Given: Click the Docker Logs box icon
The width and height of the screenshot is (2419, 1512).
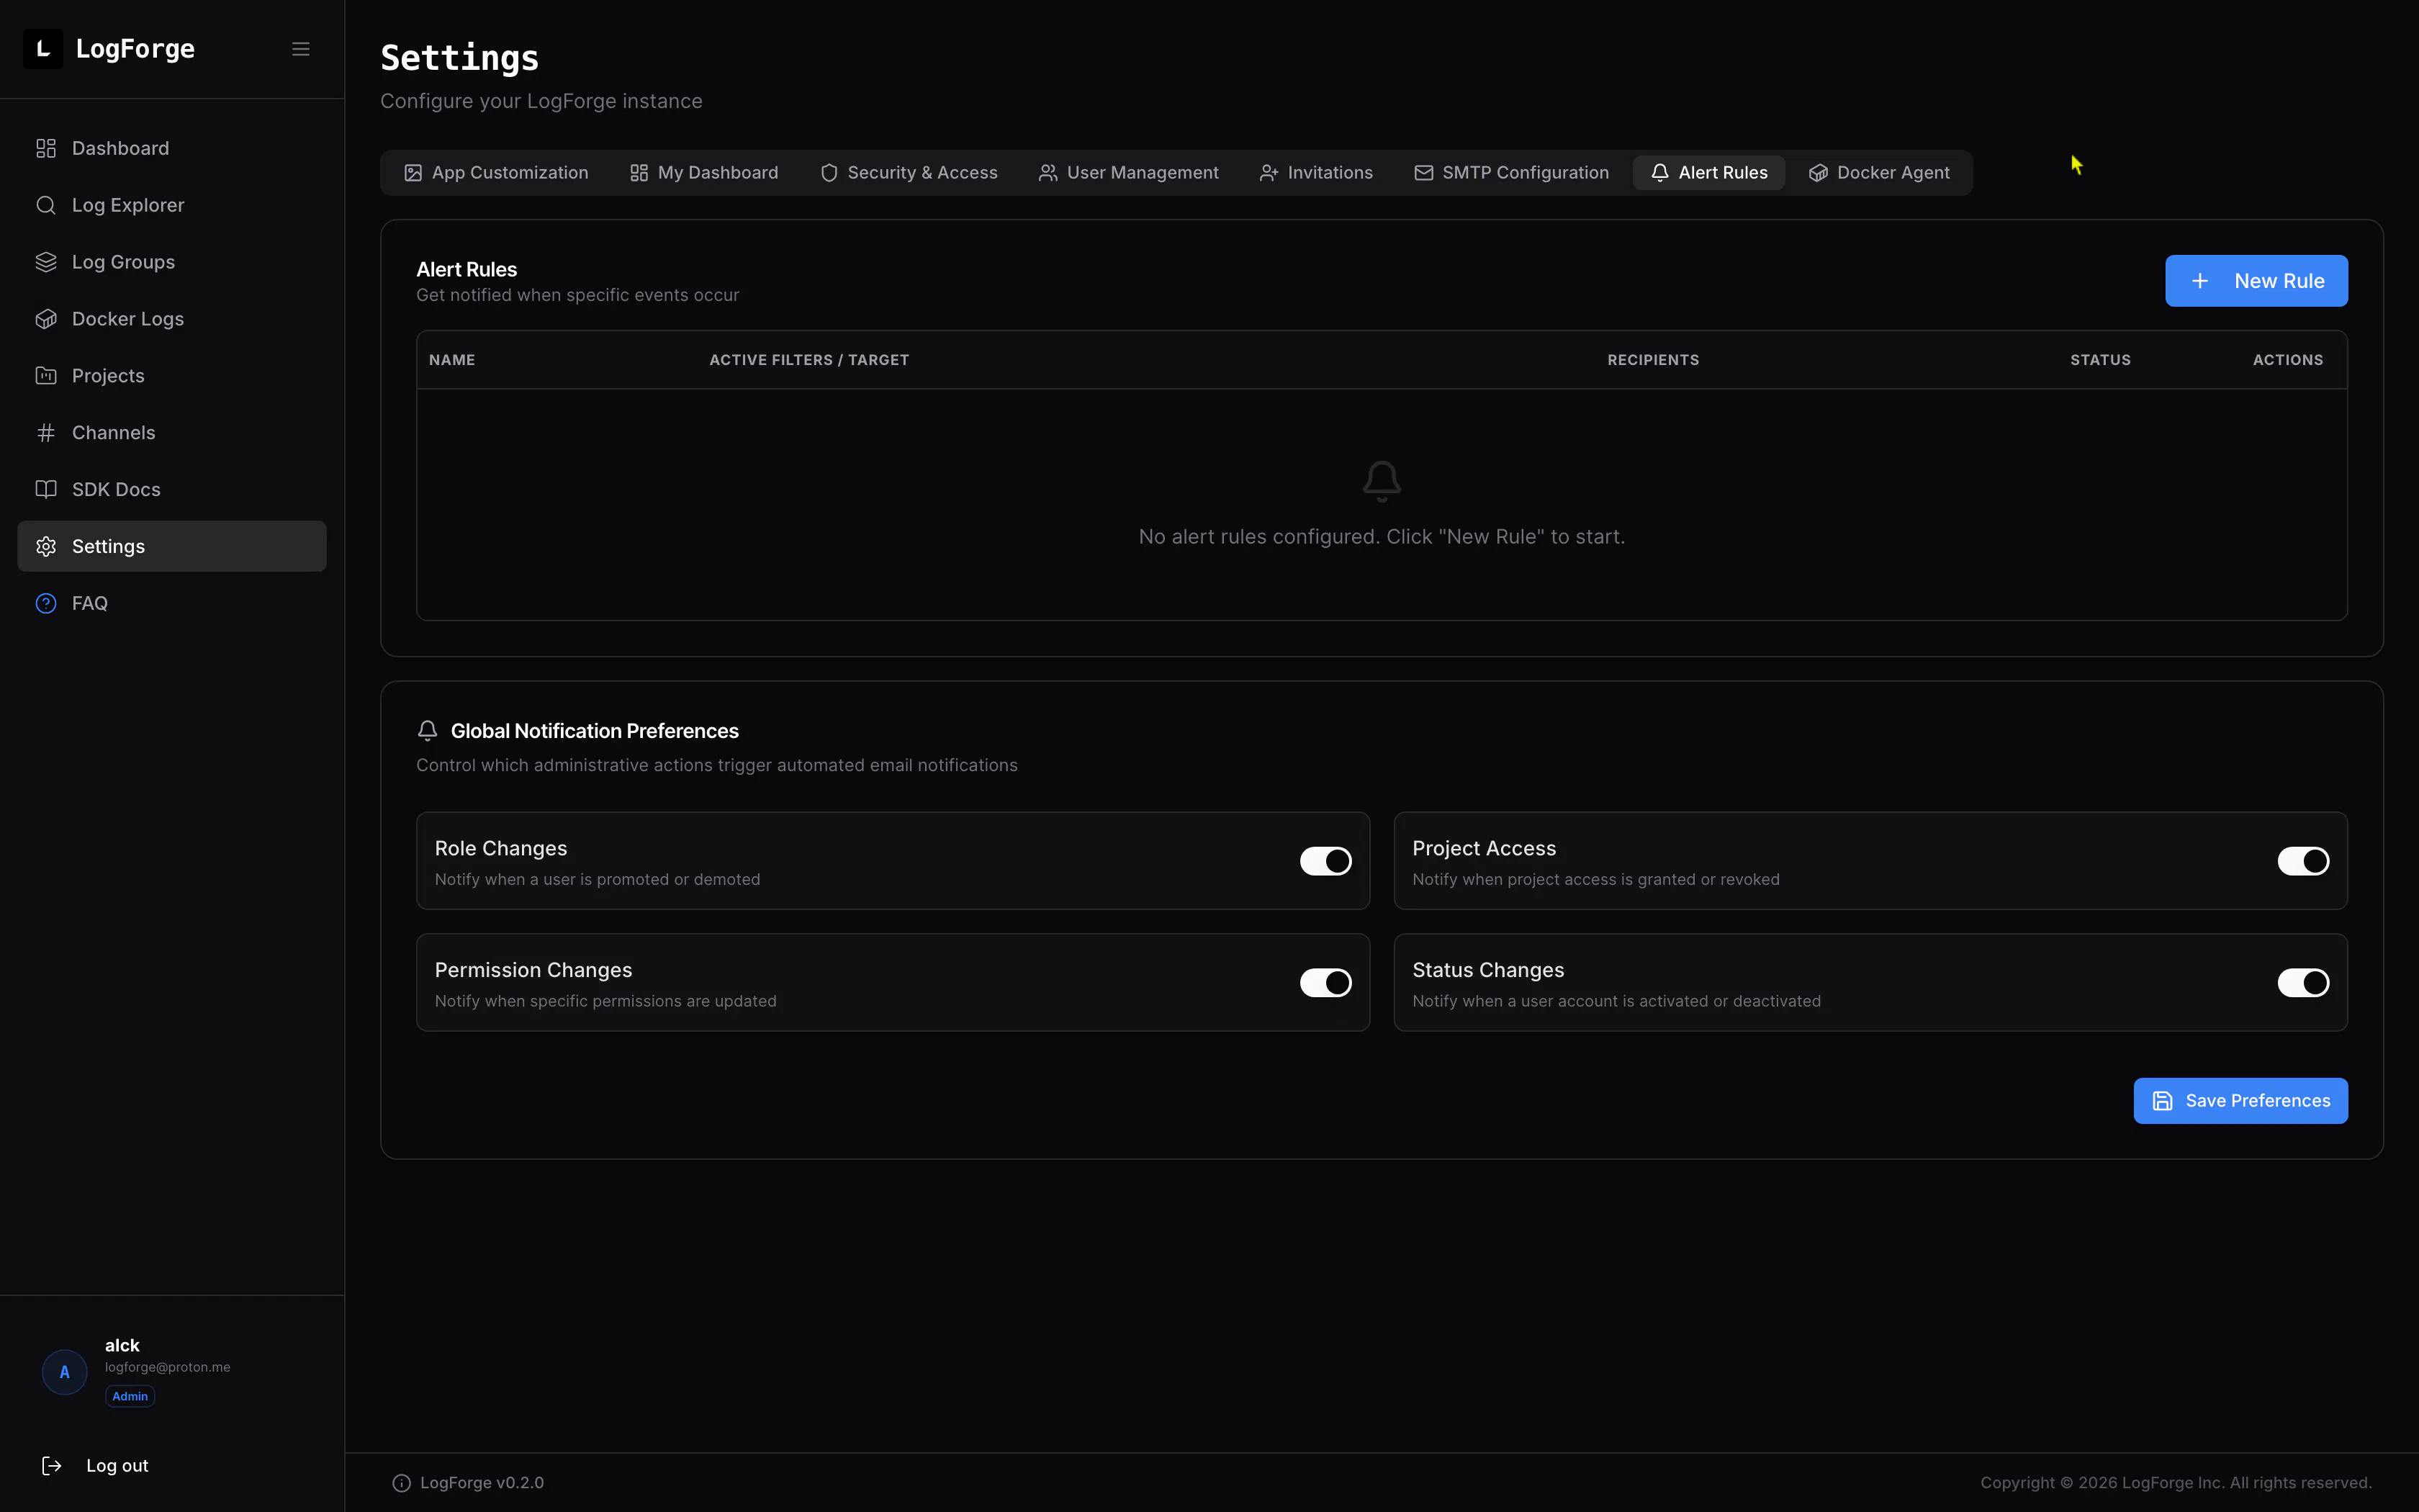Looking at the screenshot, I should 46,319.
